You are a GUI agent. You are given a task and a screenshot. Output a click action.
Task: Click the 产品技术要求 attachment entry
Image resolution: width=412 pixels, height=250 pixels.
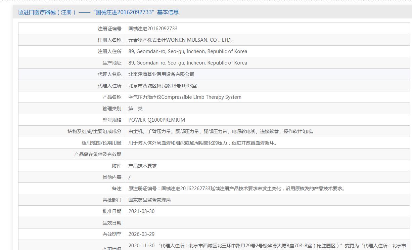click(x=142, y=166)
